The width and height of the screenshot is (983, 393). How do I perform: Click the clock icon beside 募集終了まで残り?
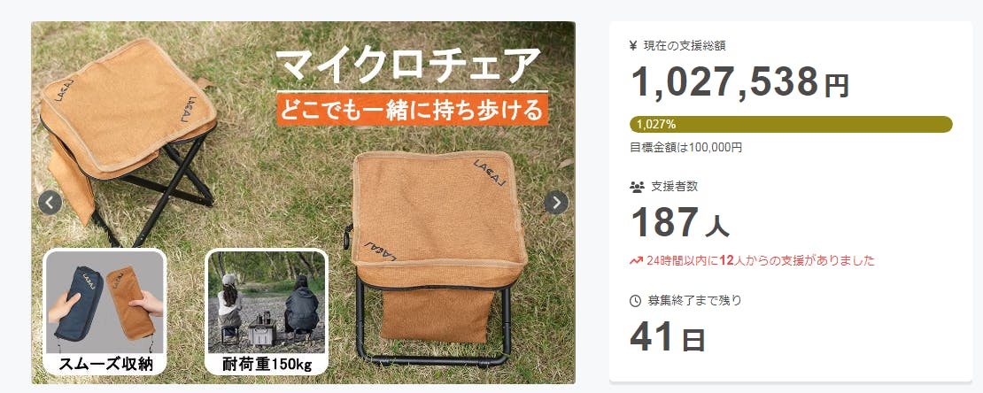(635, 301)
